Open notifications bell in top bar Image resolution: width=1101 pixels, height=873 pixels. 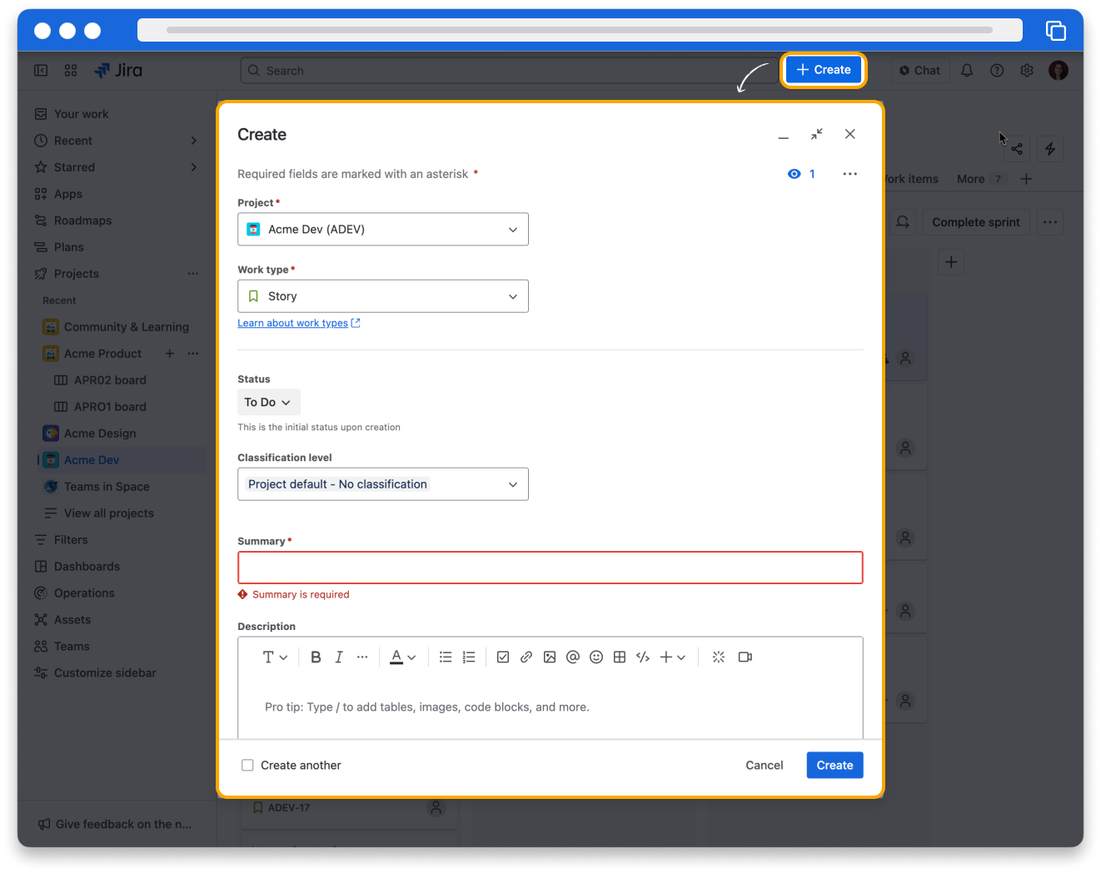click(x=967, y=71)
